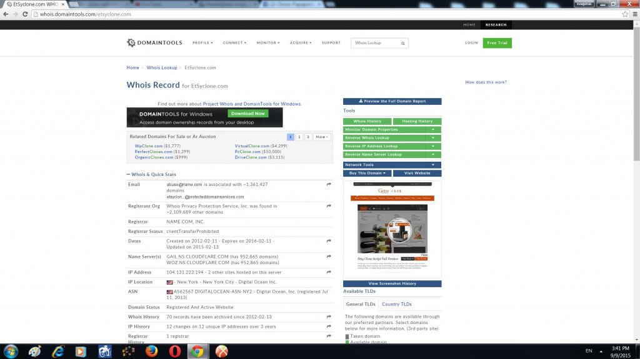Click share arrow in IP Address row
The width and height of the screenshot is (640, 359).
click(x=329, y=272)
